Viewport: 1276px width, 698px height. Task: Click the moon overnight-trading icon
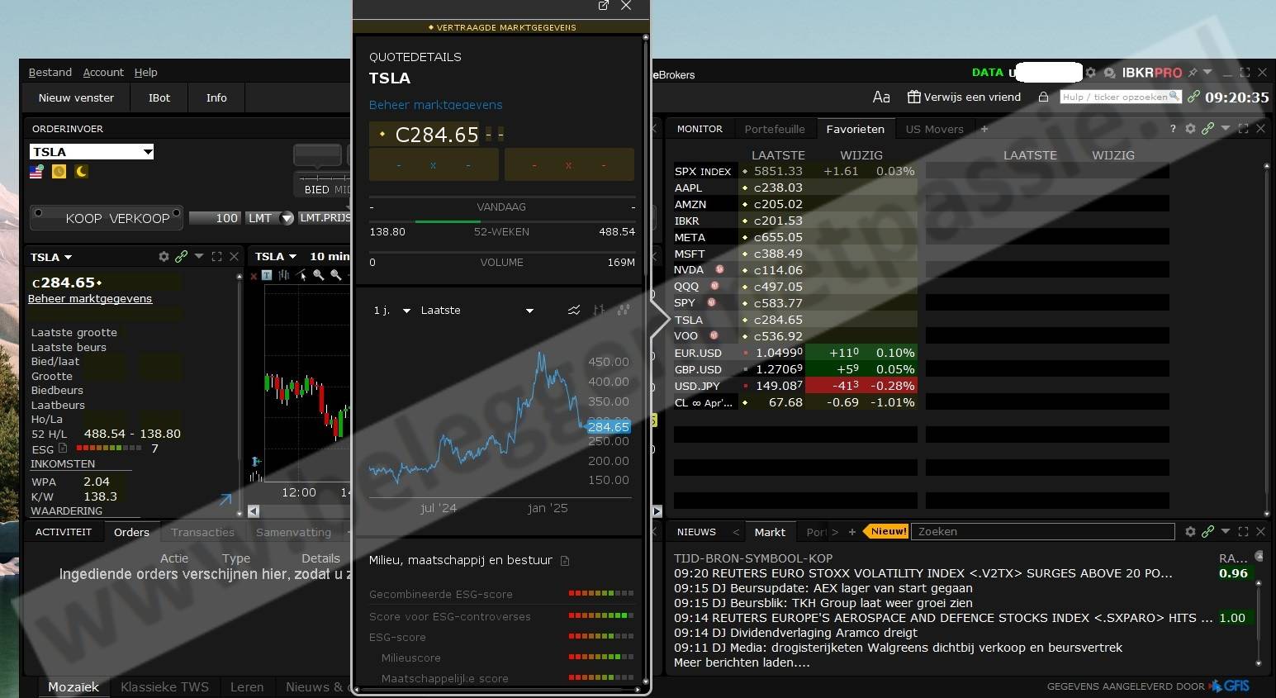click(81, 172)
